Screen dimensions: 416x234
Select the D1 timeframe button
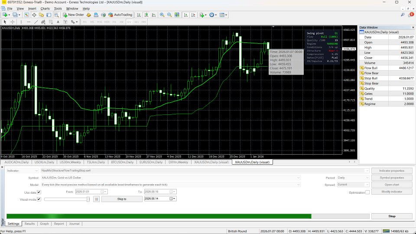coord(129,22)
